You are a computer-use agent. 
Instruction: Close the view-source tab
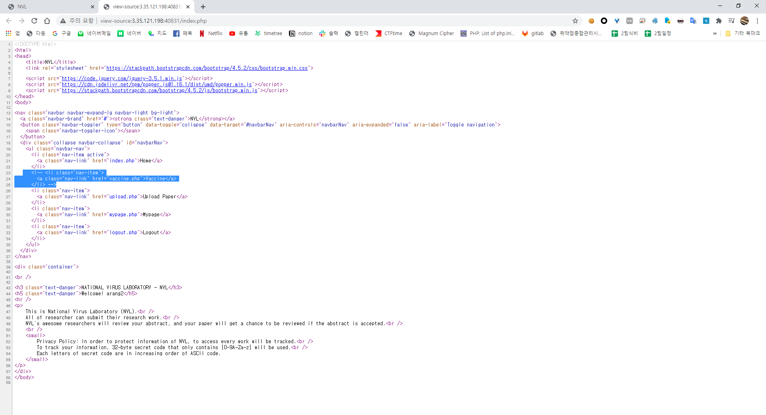188,7
